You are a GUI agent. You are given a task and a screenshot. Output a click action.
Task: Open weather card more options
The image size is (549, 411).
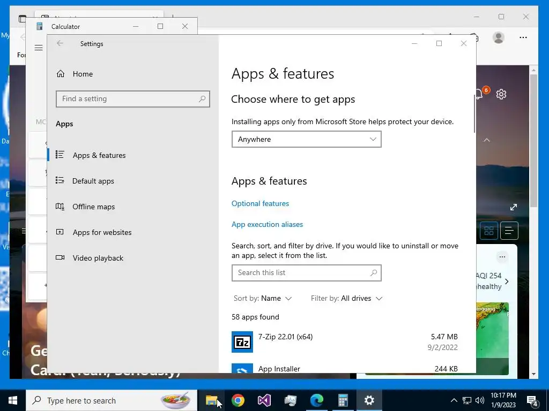click(502, 257)
